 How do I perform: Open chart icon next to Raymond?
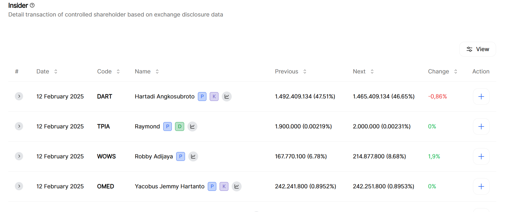tap(192, 126)
